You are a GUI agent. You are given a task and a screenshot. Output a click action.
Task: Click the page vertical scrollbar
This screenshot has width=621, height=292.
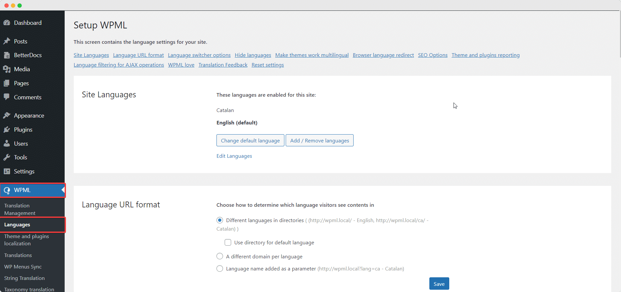pyautogui.click(x=620, y=34)
